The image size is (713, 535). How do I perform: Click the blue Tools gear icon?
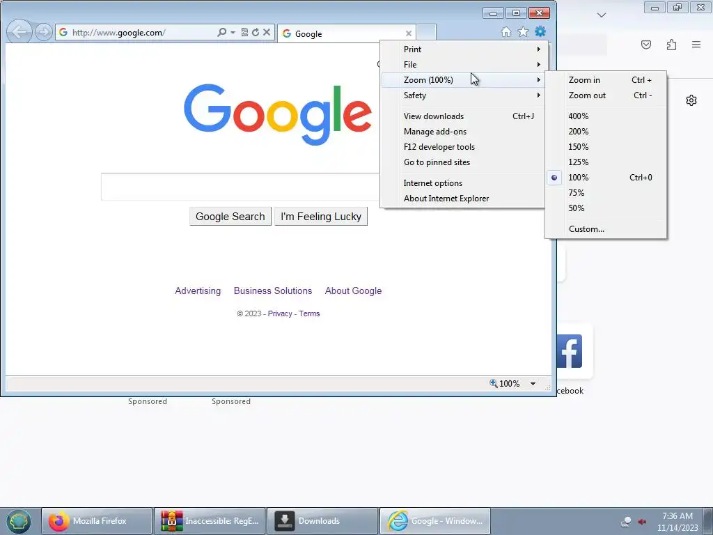coord(540,31)
